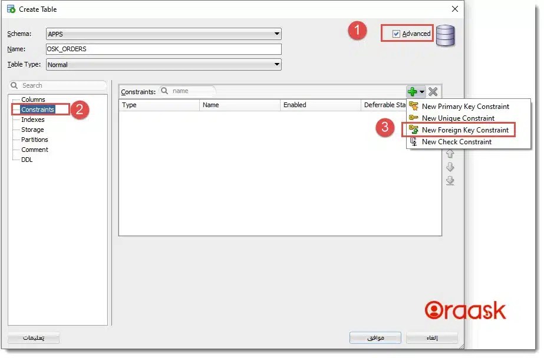Click the move constraint down arrow icon

pyautogui.click(x=450, y=167)
